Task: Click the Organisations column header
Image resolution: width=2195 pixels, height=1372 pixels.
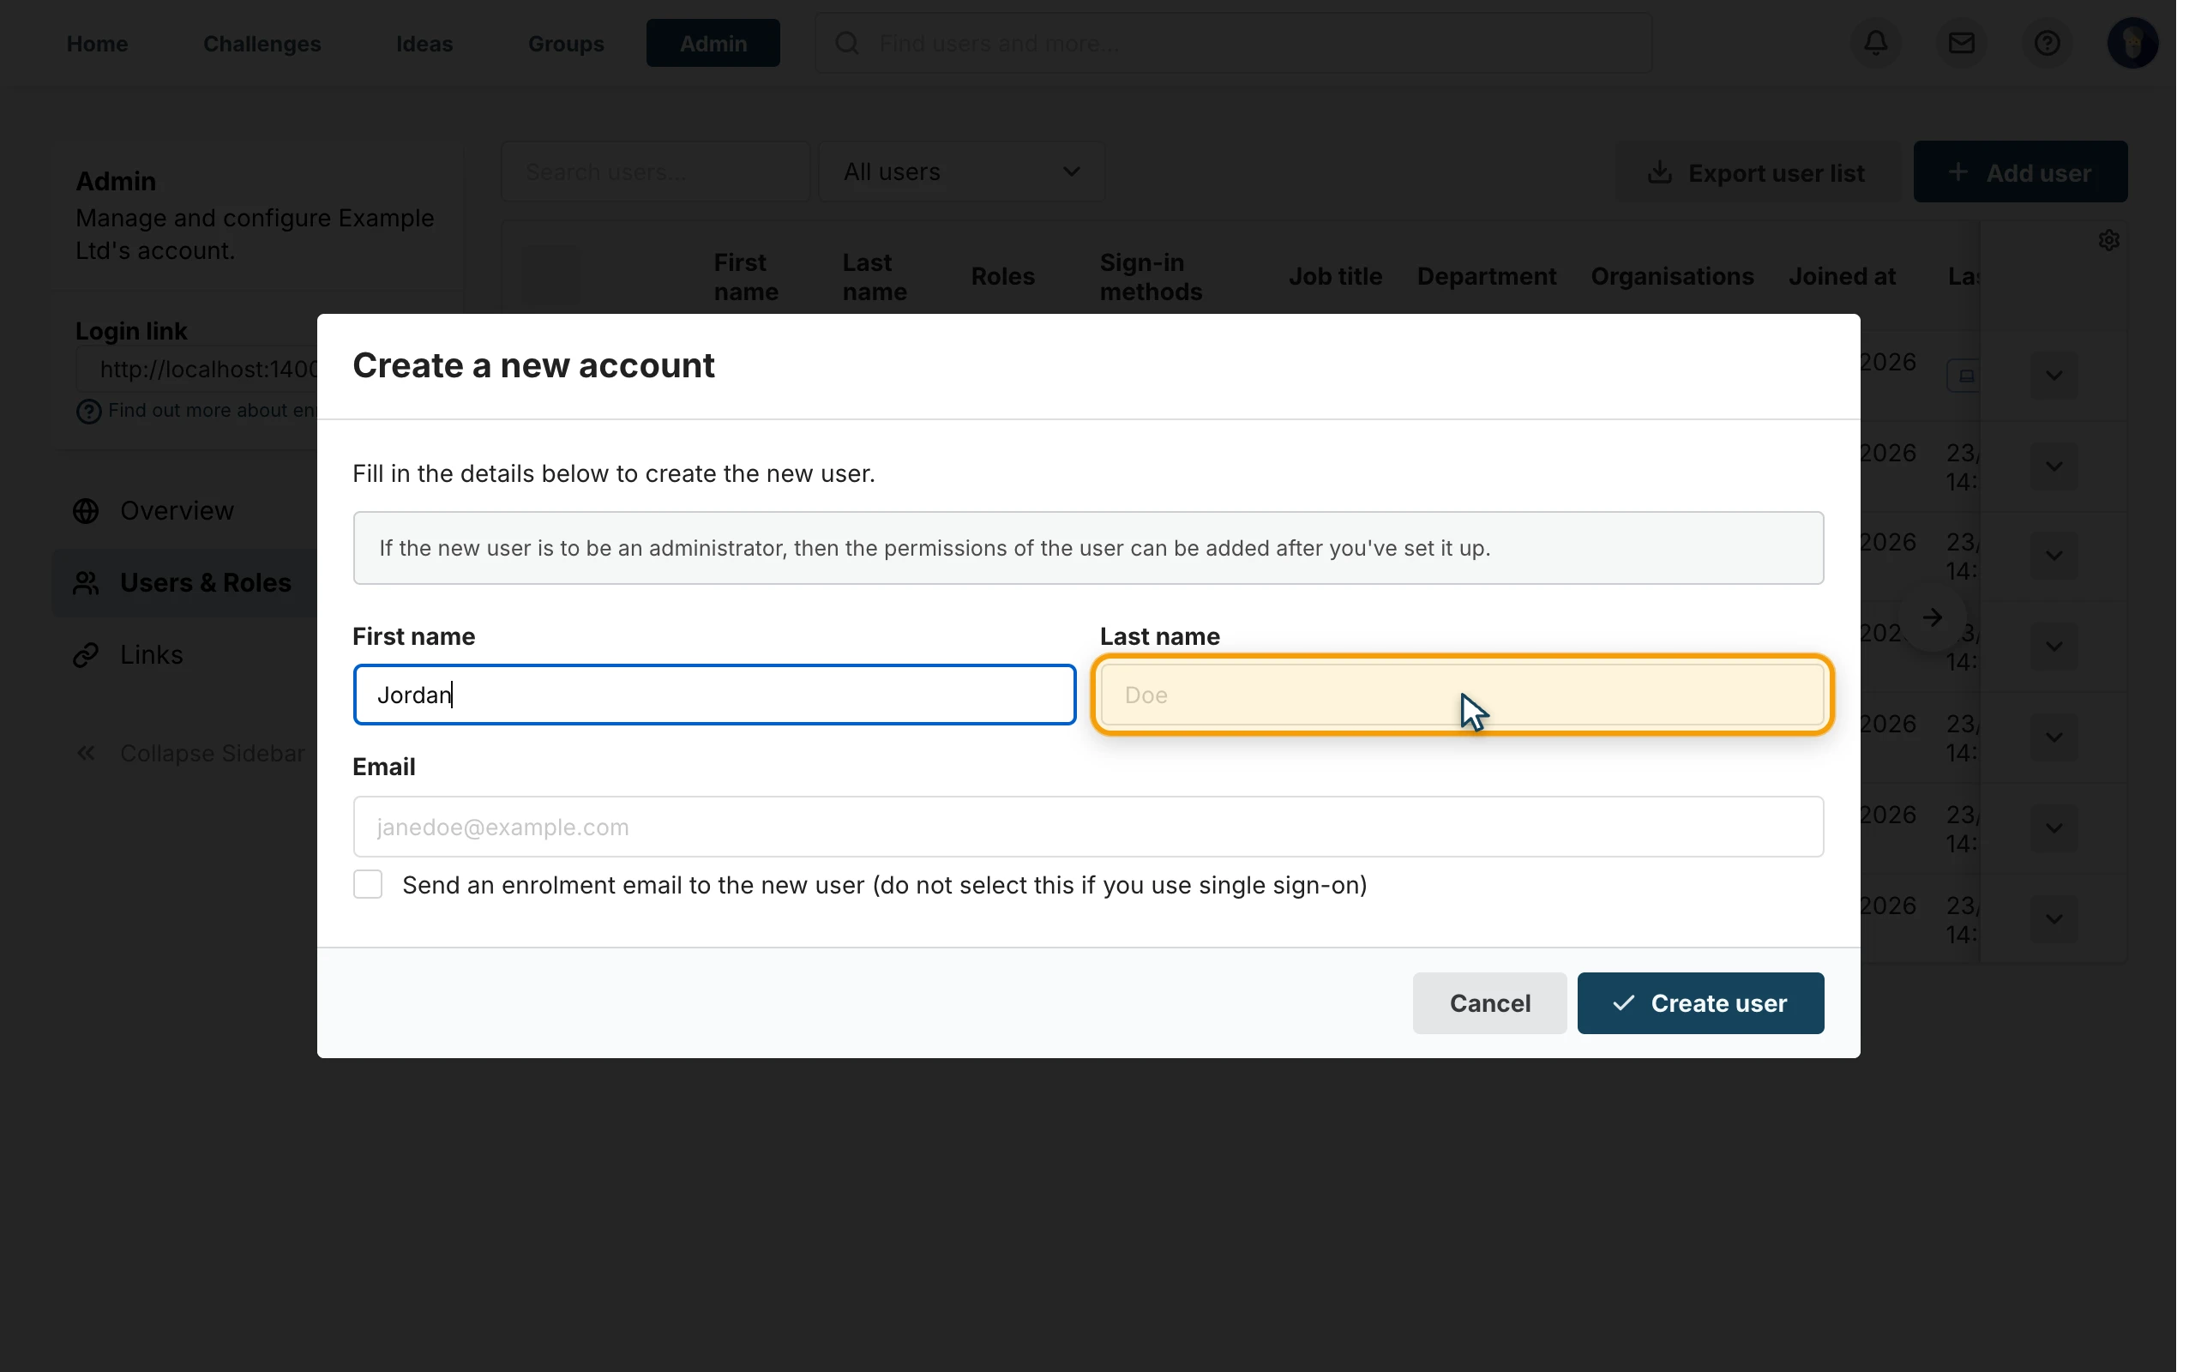Action: click(1672, 276)
